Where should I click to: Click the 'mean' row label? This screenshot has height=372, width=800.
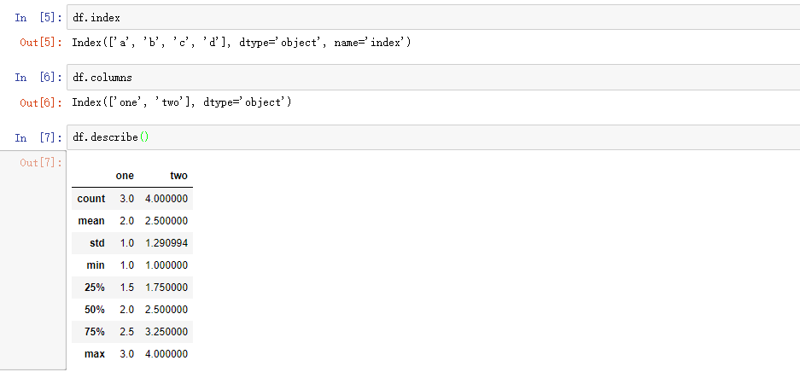pyautogui.click(x=91, y=221)
